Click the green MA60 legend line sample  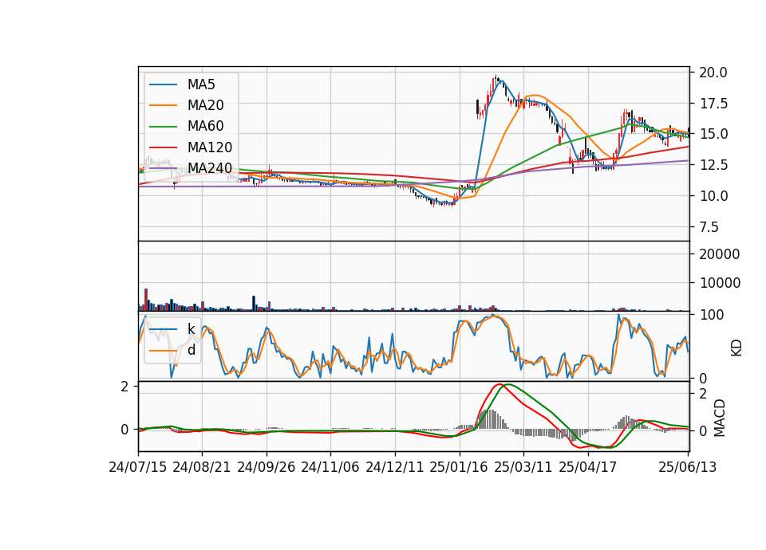click(163, 127)
